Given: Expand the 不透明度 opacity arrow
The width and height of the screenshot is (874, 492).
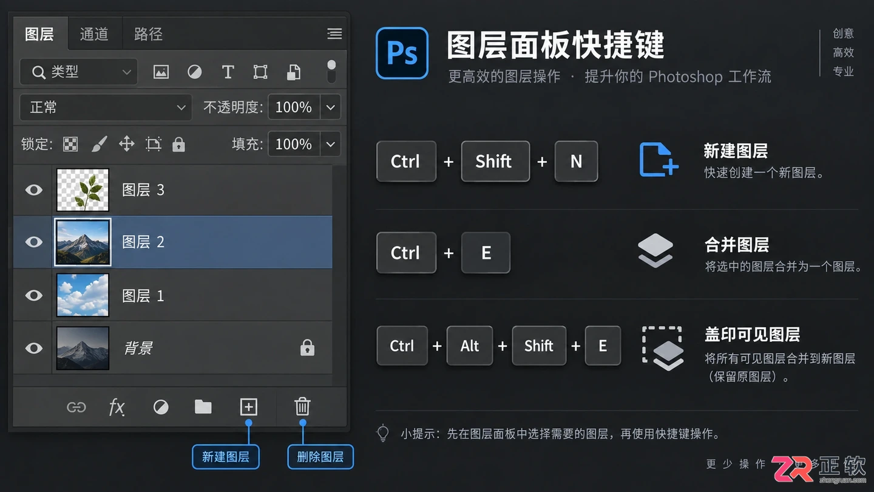Looking at the screenshot, I should click(331, 108).
